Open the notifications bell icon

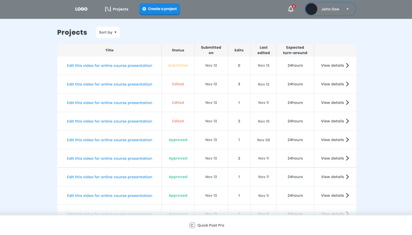coord(290,9)
